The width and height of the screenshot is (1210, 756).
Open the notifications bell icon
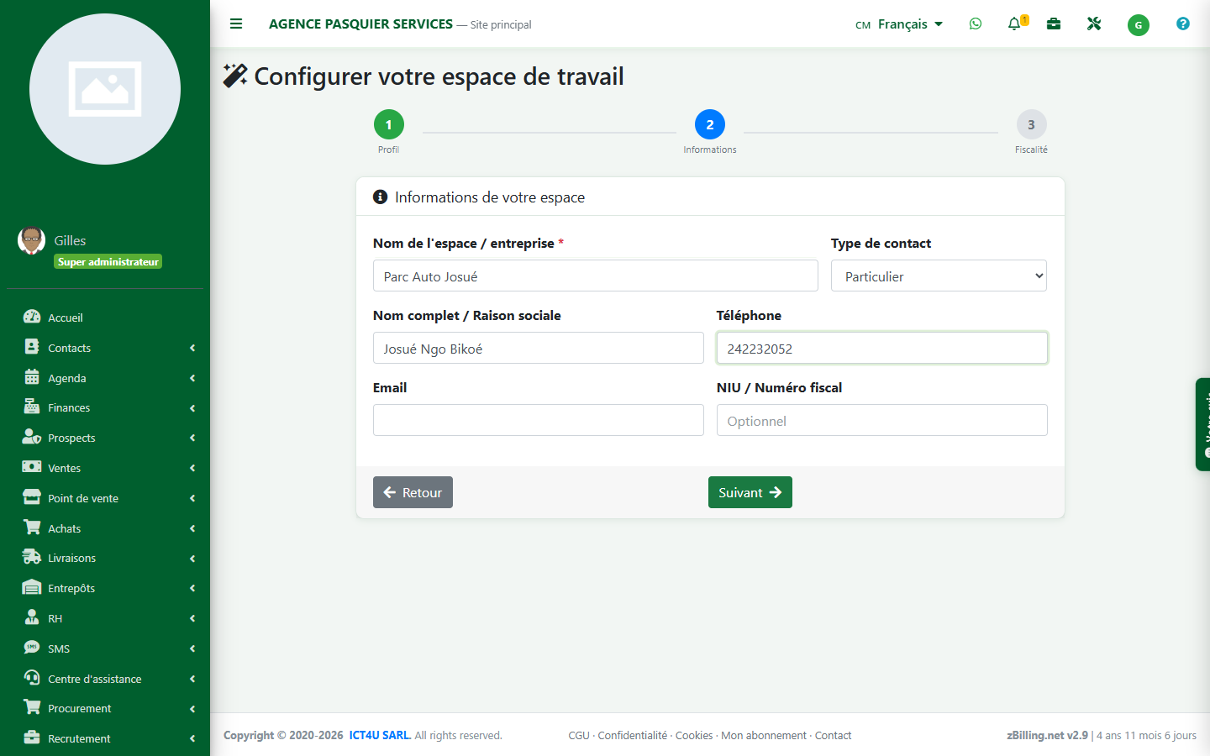(1015, 24)
